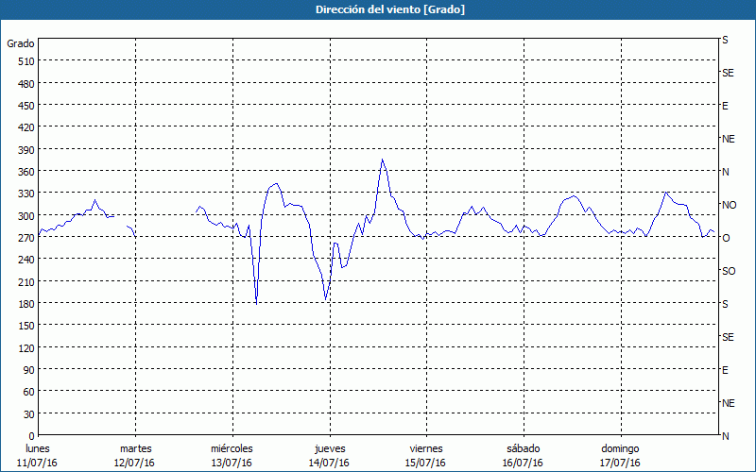756x472 pixels.
Task: Click the 360 tick label on the degree axis
Action: tap(26, 172)
